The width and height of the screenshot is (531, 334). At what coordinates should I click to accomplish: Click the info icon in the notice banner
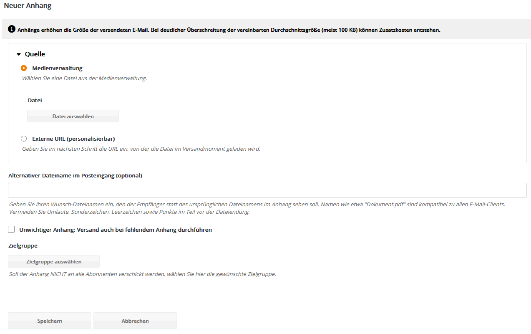pyautogui.click(x=12, y=30)
